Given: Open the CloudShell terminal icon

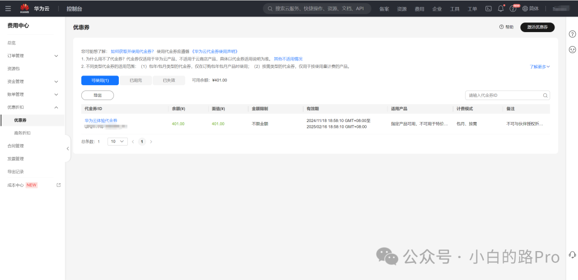Looking at the screenshot, I should (x=489, y=9).
